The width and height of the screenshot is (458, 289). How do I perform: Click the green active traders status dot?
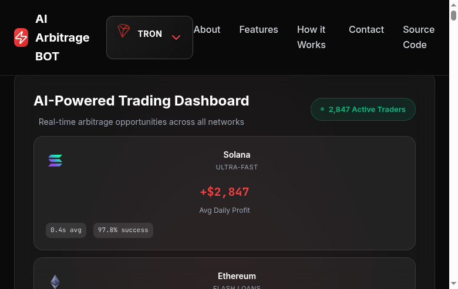tap(322, 109)
